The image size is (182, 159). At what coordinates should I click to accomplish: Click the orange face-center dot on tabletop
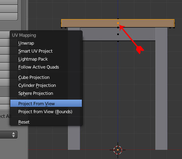pos(118,23)
